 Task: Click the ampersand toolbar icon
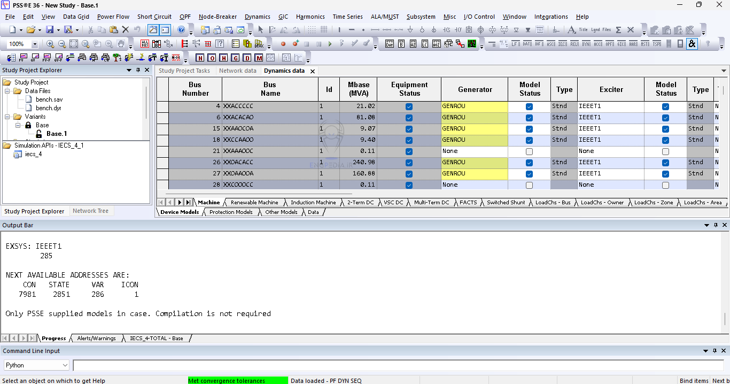pos(692,44)
